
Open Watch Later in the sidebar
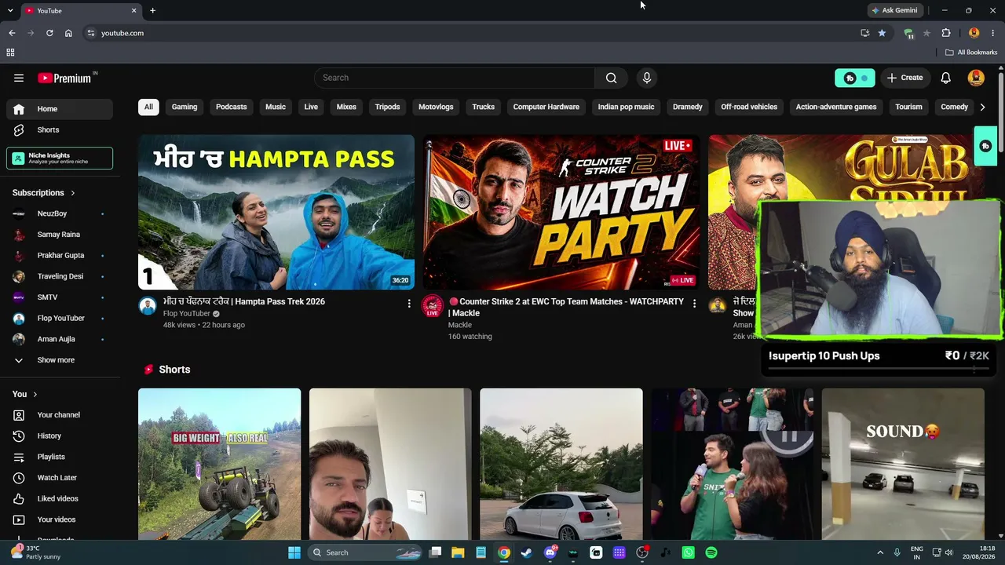click(x=60, y=477)
